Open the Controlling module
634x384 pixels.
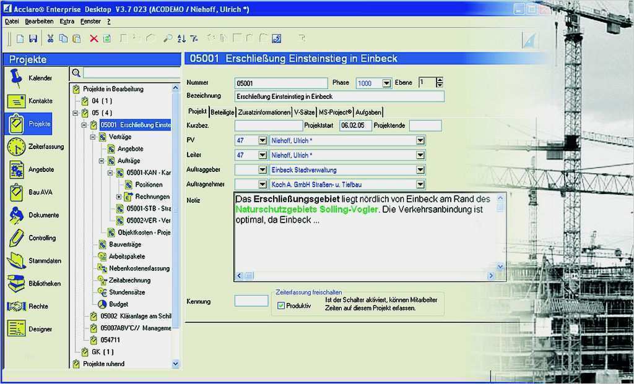click(x=31, y=238)
